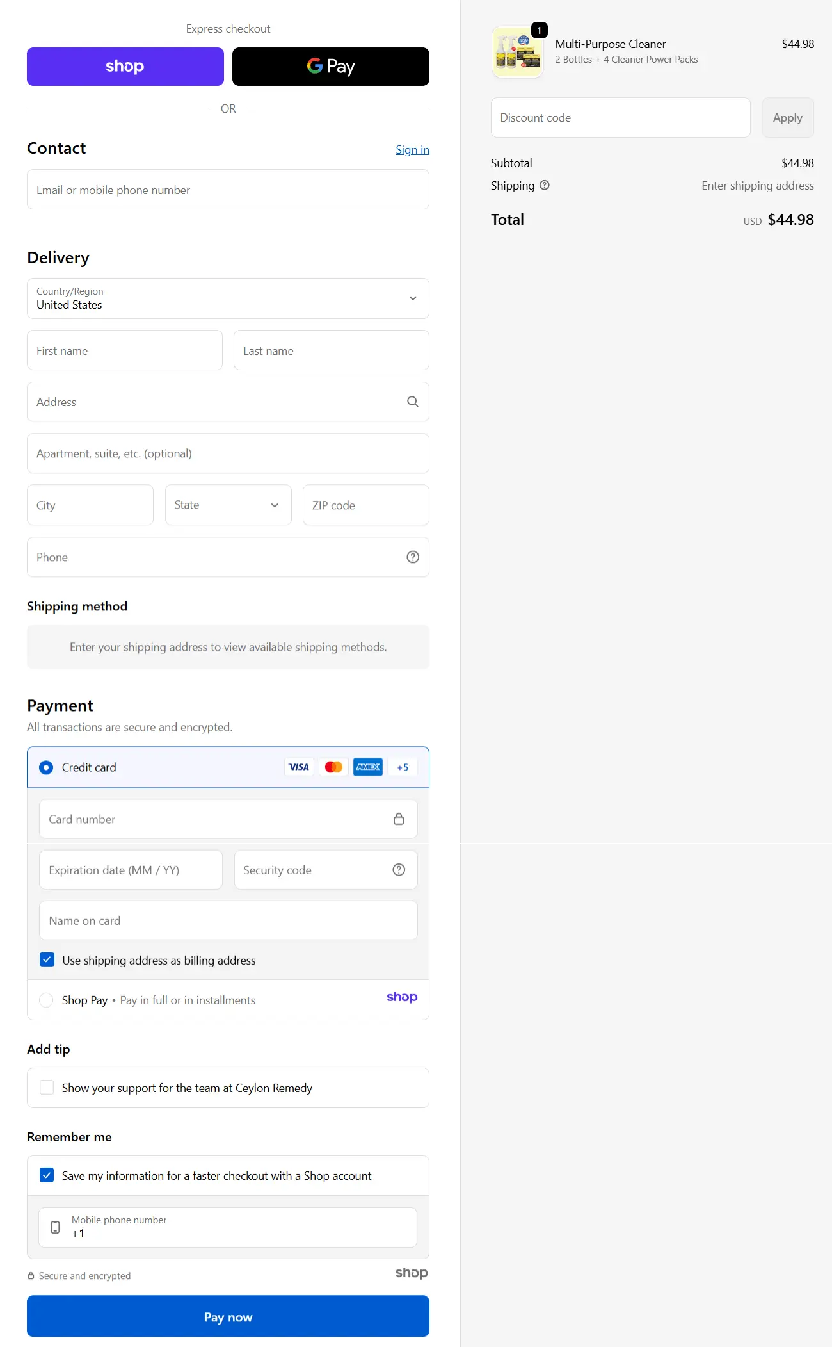Uncheck save my information for faster checkout
The image size is (832, 1347).
[47, 1175]
